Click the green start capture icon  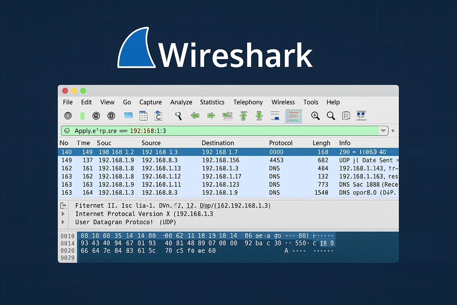pyautogui.click(x=82, y=116)
